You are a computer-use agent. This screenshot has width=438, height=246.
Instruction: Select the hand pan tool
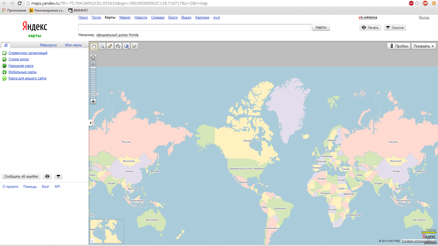(x=94, y=46)
